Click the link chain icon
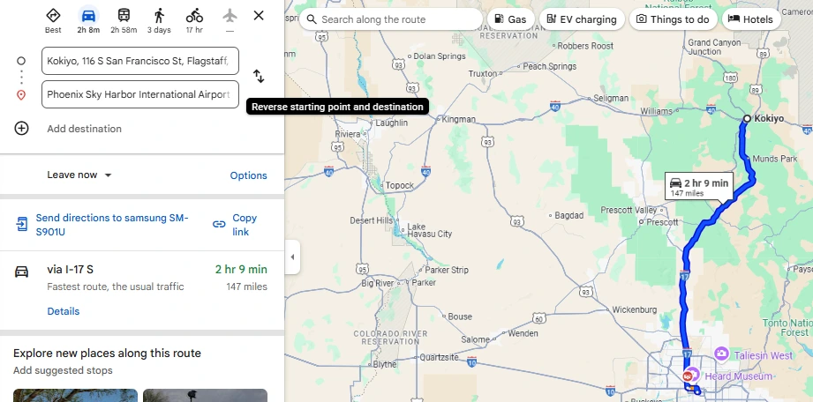The image size is (813, 402). coord(219,224)
